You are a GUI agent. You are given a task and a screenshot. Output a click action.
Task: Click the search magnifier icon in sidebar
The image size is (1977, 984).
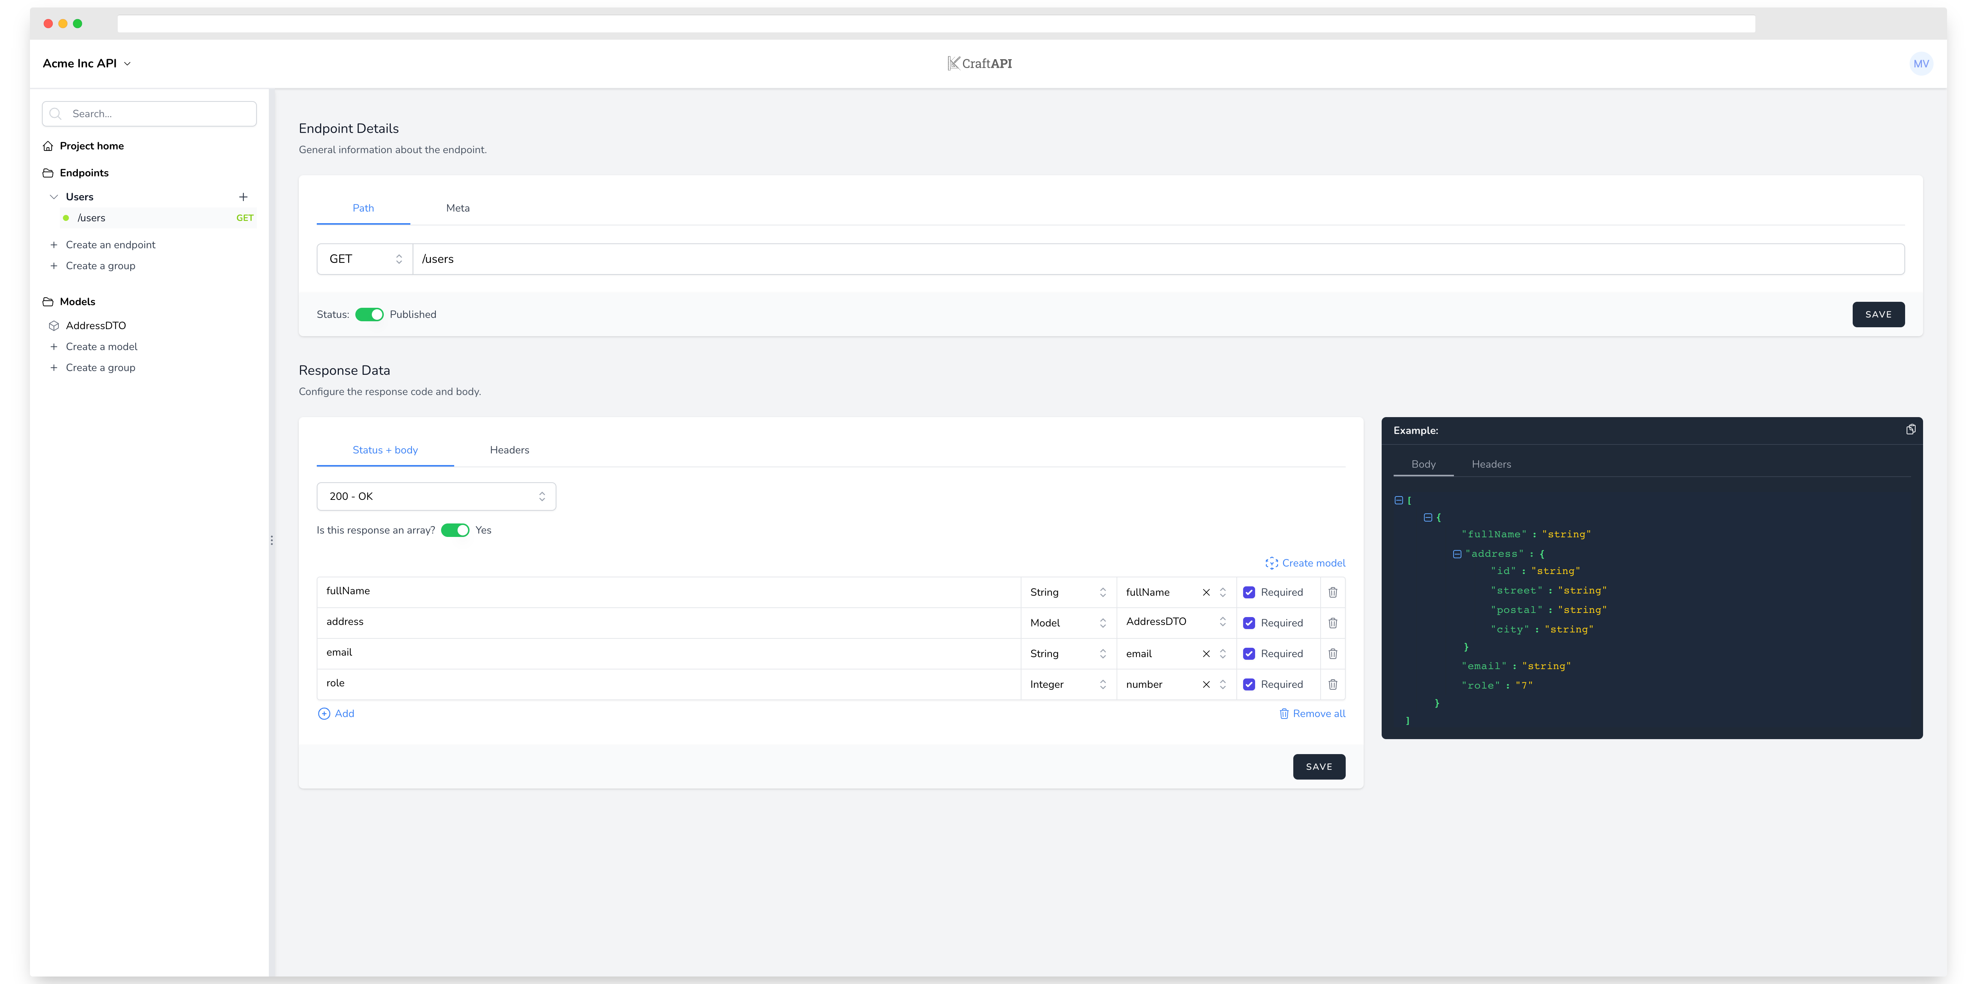(x=55, y=113)
